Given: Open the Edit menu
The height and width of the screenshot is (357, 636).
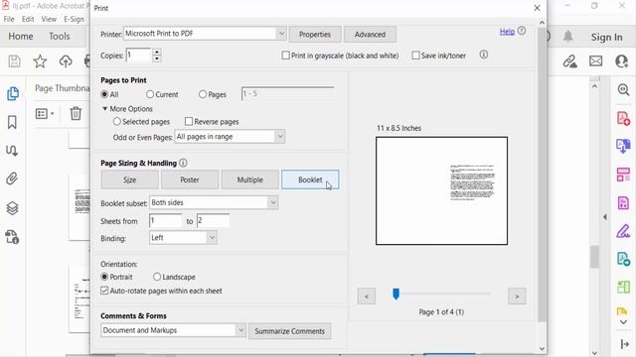Looking at the screenshot, I should coord(28,19).
